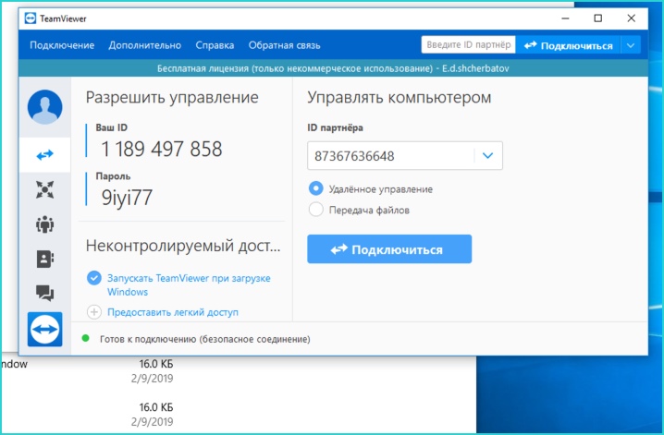Click Запускать TeamViewer при загрузке Windows link
Image resolution: width=664 pixels, height=435 pixels.
(x=189, y=285)
